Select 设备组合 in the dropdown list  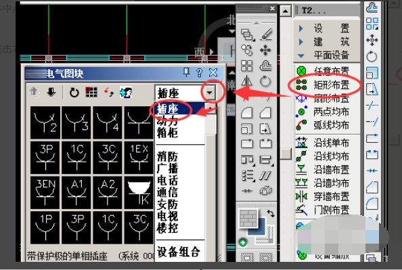pos(179,252)
